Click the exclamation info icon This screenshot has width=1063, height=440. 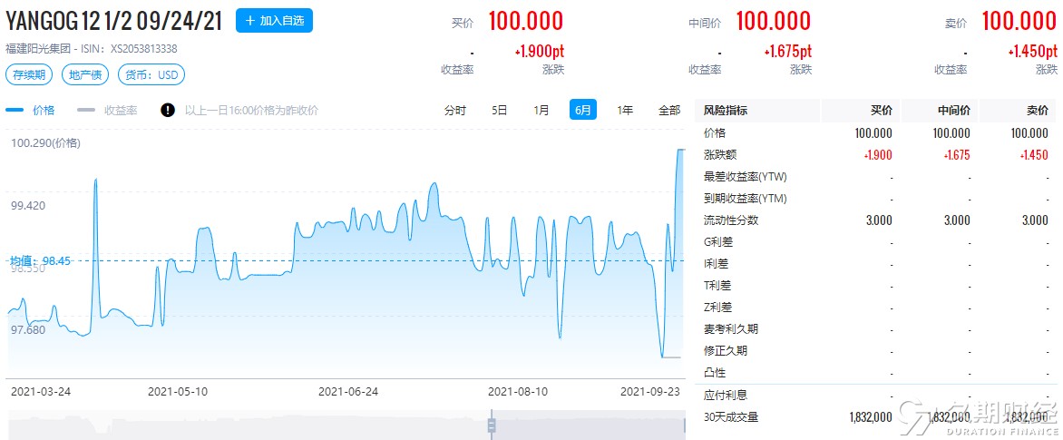[168, 110]
